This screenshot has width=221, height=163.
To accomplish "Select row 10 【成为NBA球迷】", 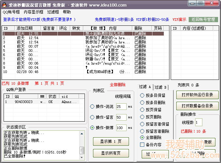I will click(83, 72).
